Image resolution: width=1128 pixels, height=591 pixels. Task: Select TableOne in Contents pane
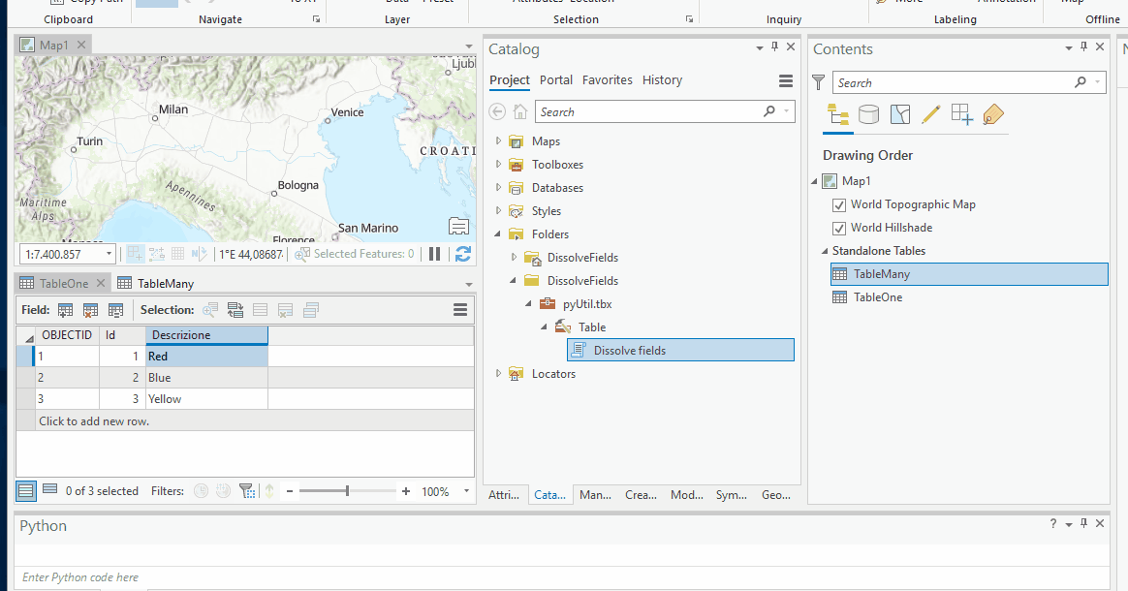[x=878, y=296]
